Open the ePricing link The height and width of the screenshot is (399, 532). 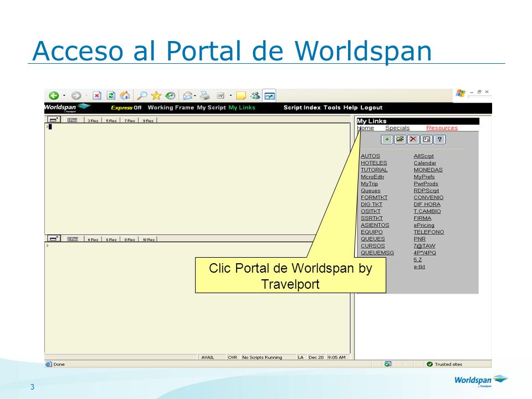click(x=424, y=225)
